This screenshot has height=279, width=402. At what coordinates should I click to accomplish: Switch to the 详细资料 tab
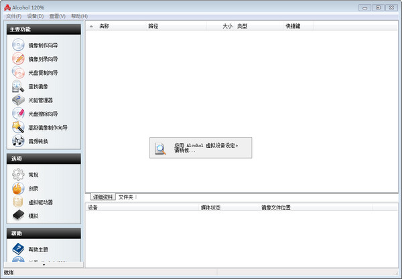(103, 197)
